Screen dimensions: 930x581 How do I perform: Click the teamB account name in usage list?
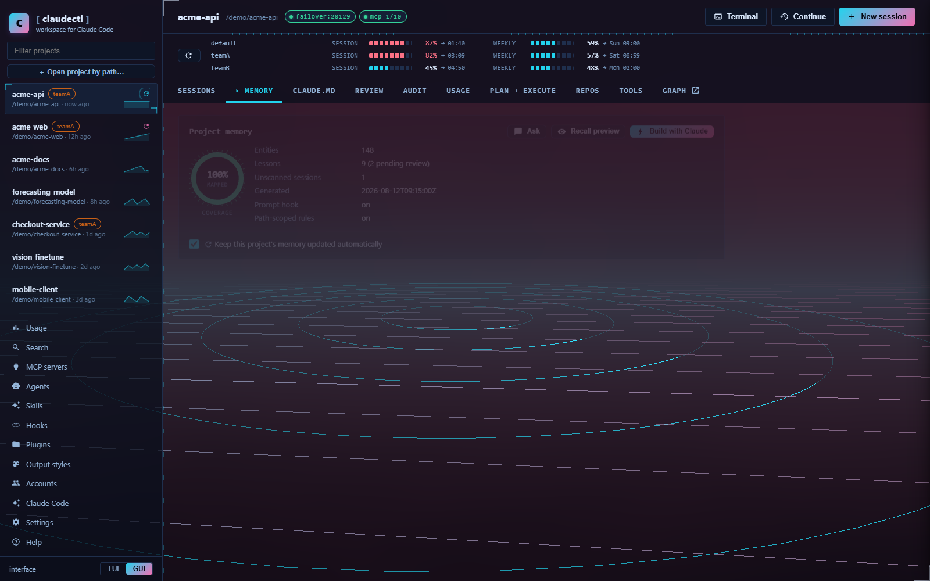(220, 68)
